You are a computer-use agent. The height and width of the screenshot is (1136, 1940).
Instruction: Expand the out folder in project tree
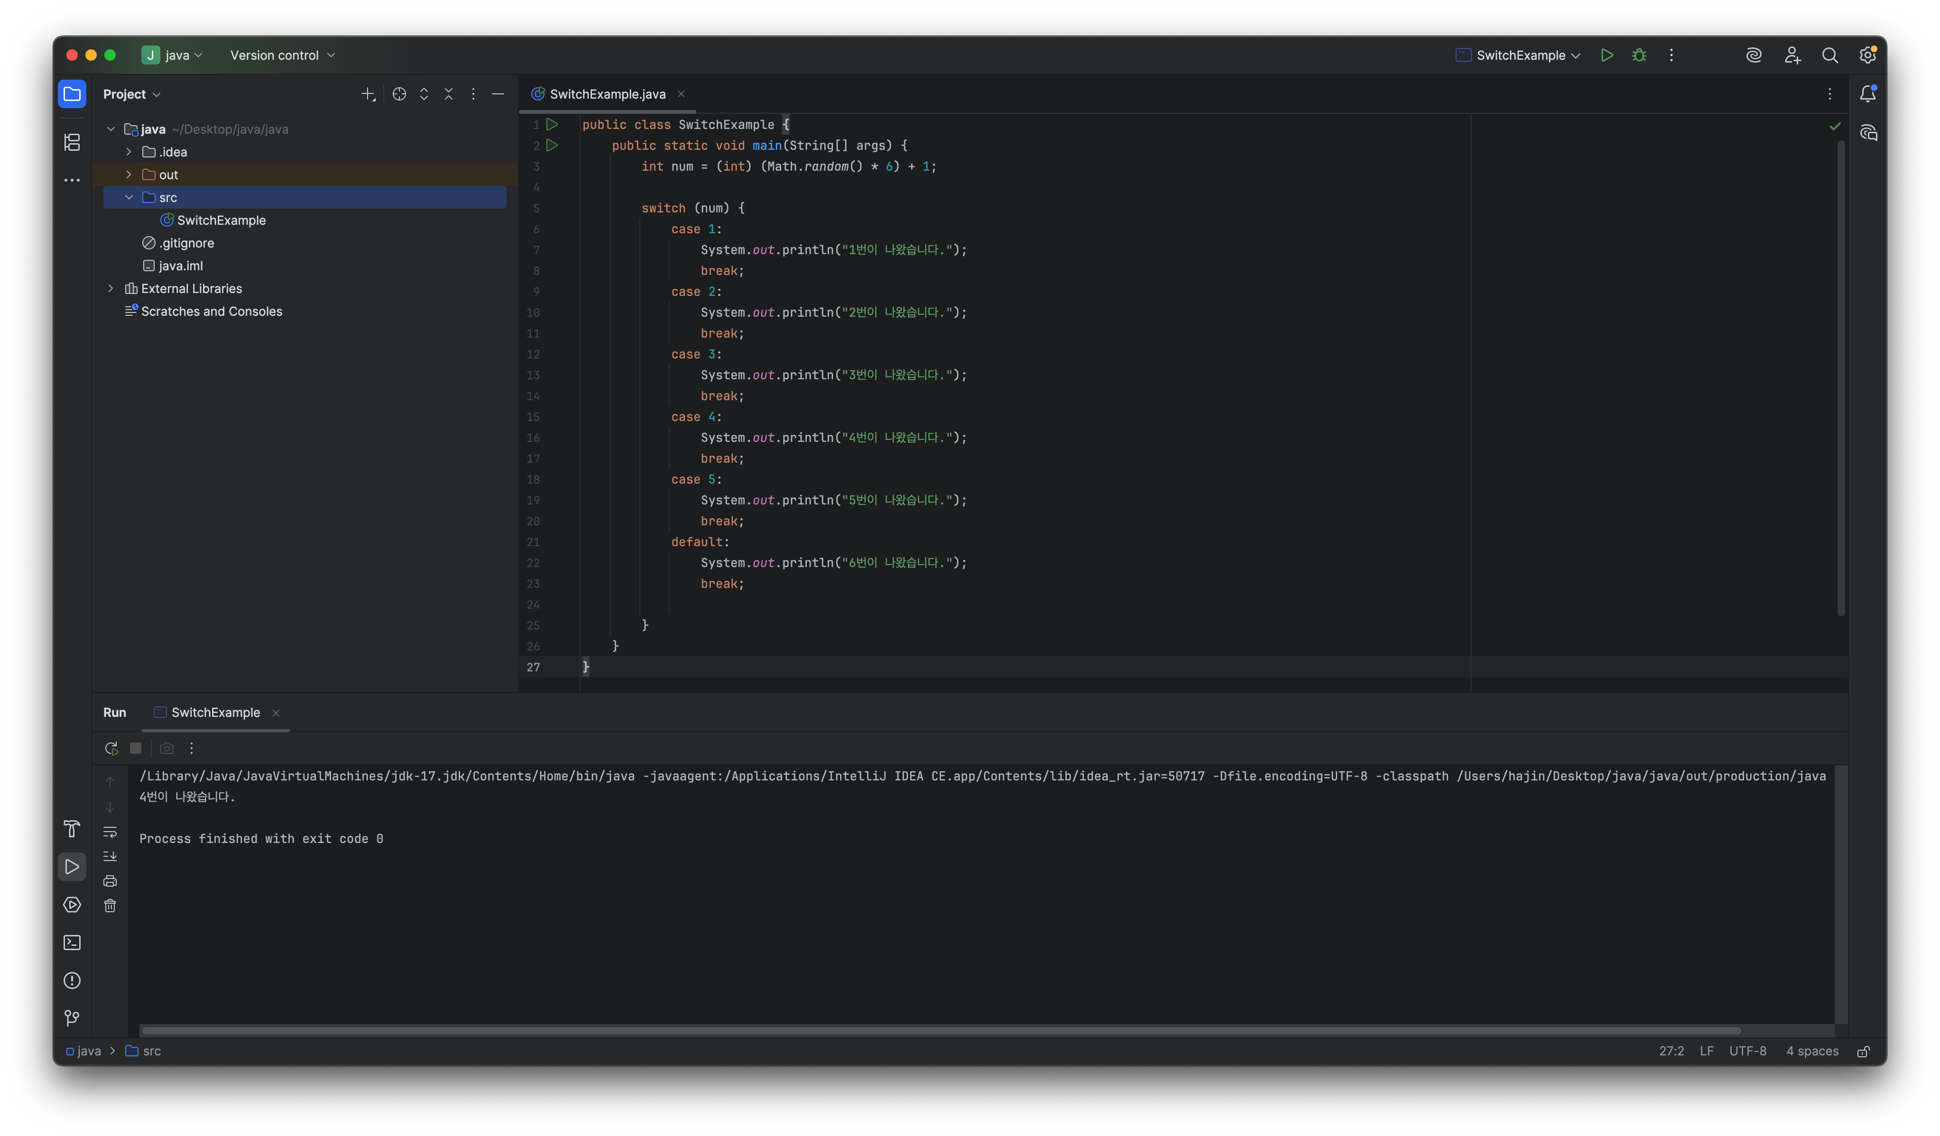pyautogui.click(x=129, y=174)
